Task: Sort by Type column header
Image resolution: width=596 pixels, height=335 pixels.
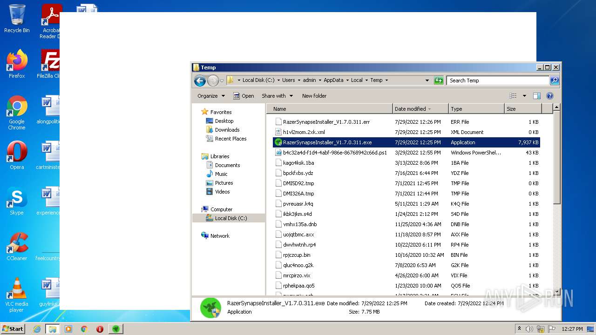Action: [476, 109]
